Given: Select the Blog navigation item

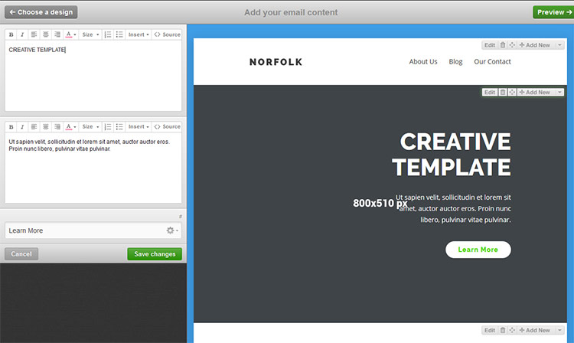Looking at the screenshot, I should pos(455,62).
